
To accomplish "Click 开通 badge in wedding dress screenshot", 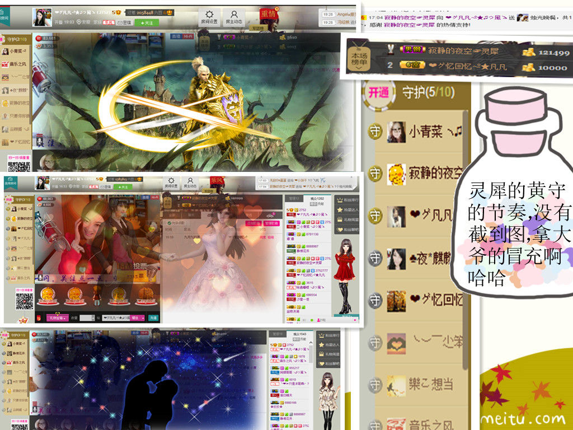I will coord(9,200).
